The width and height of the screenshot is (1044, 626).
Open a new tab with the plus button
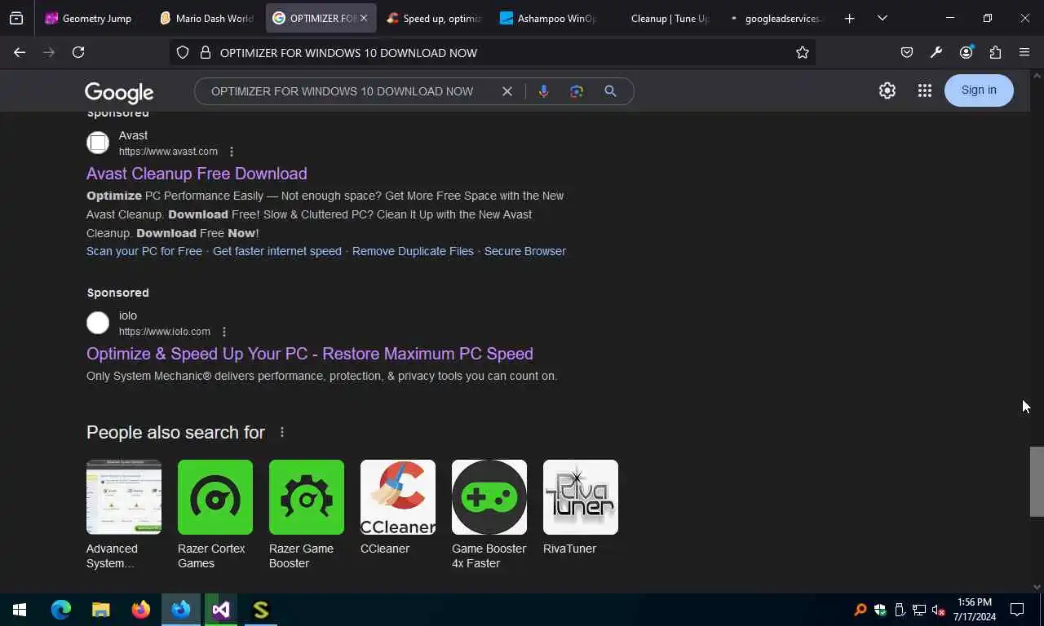[849, 18]
